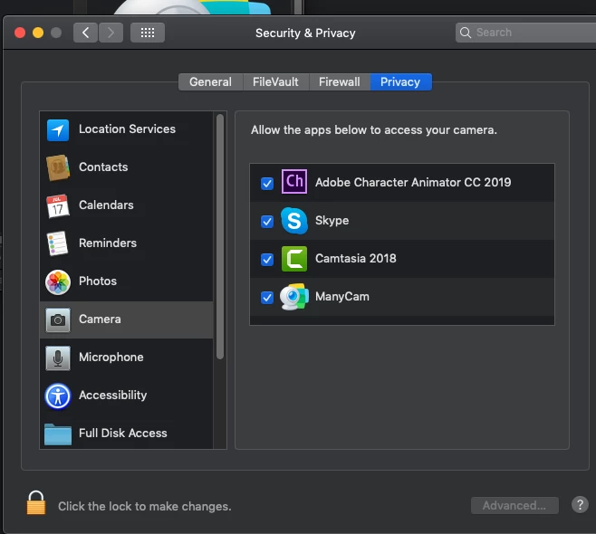Click the Photos flower icon
596x534 pixels.
58,282
